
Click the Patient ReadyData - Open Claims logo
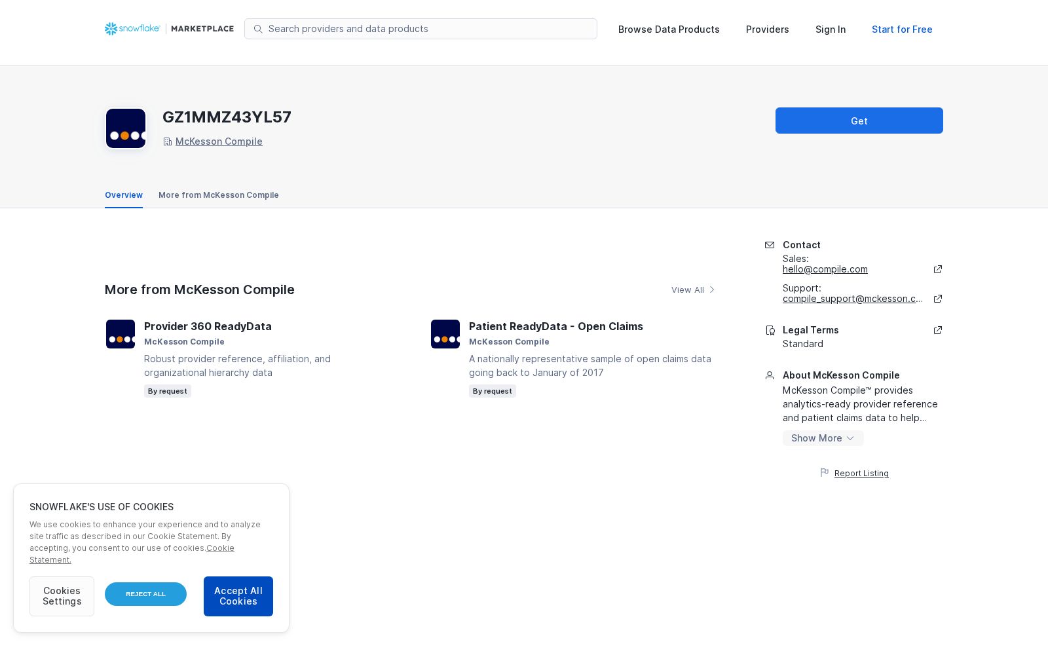pos(445,334)
